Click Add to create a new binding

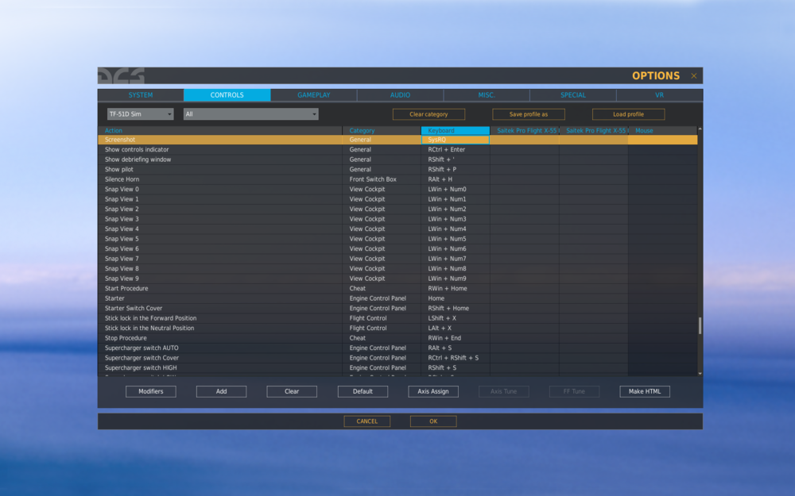pyautogui.click(x=221, y=390)
